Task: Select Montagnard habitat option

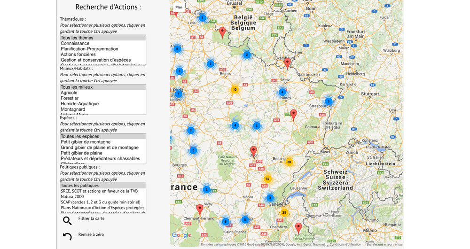Action: coord(103,109)
